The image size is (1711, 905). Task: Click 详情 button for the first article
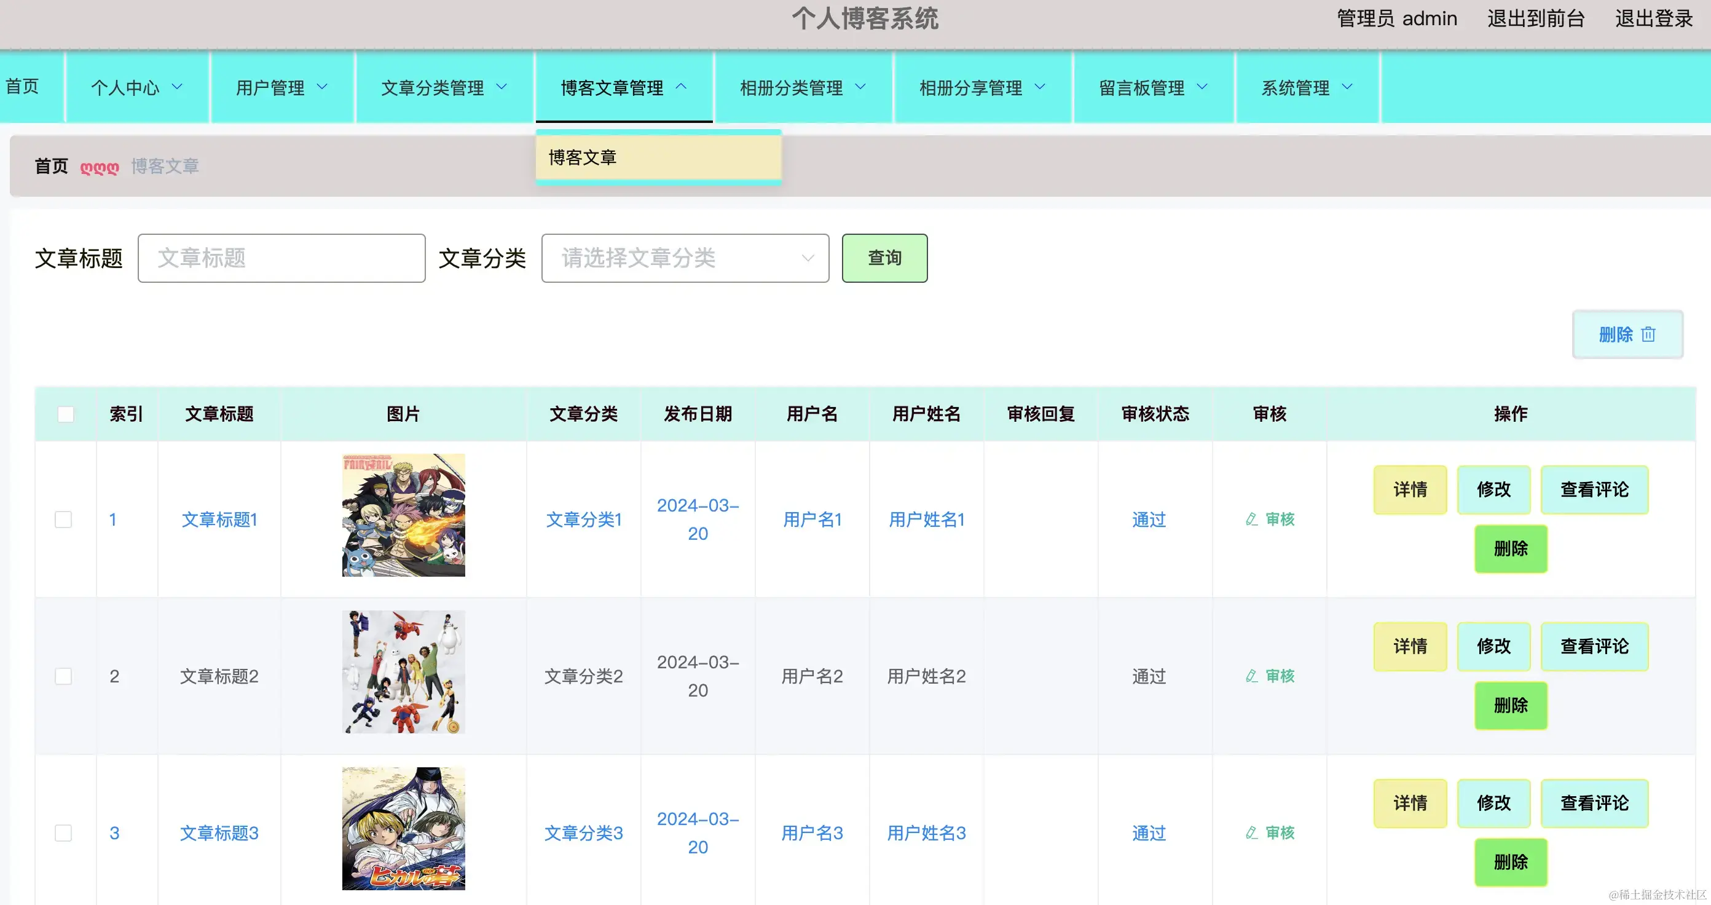pyautogui.click(x=1409, y=490)
